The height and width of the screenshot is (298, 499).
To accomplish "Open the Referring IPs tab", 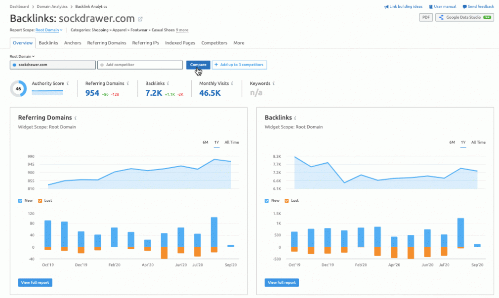I will [145, 43].
